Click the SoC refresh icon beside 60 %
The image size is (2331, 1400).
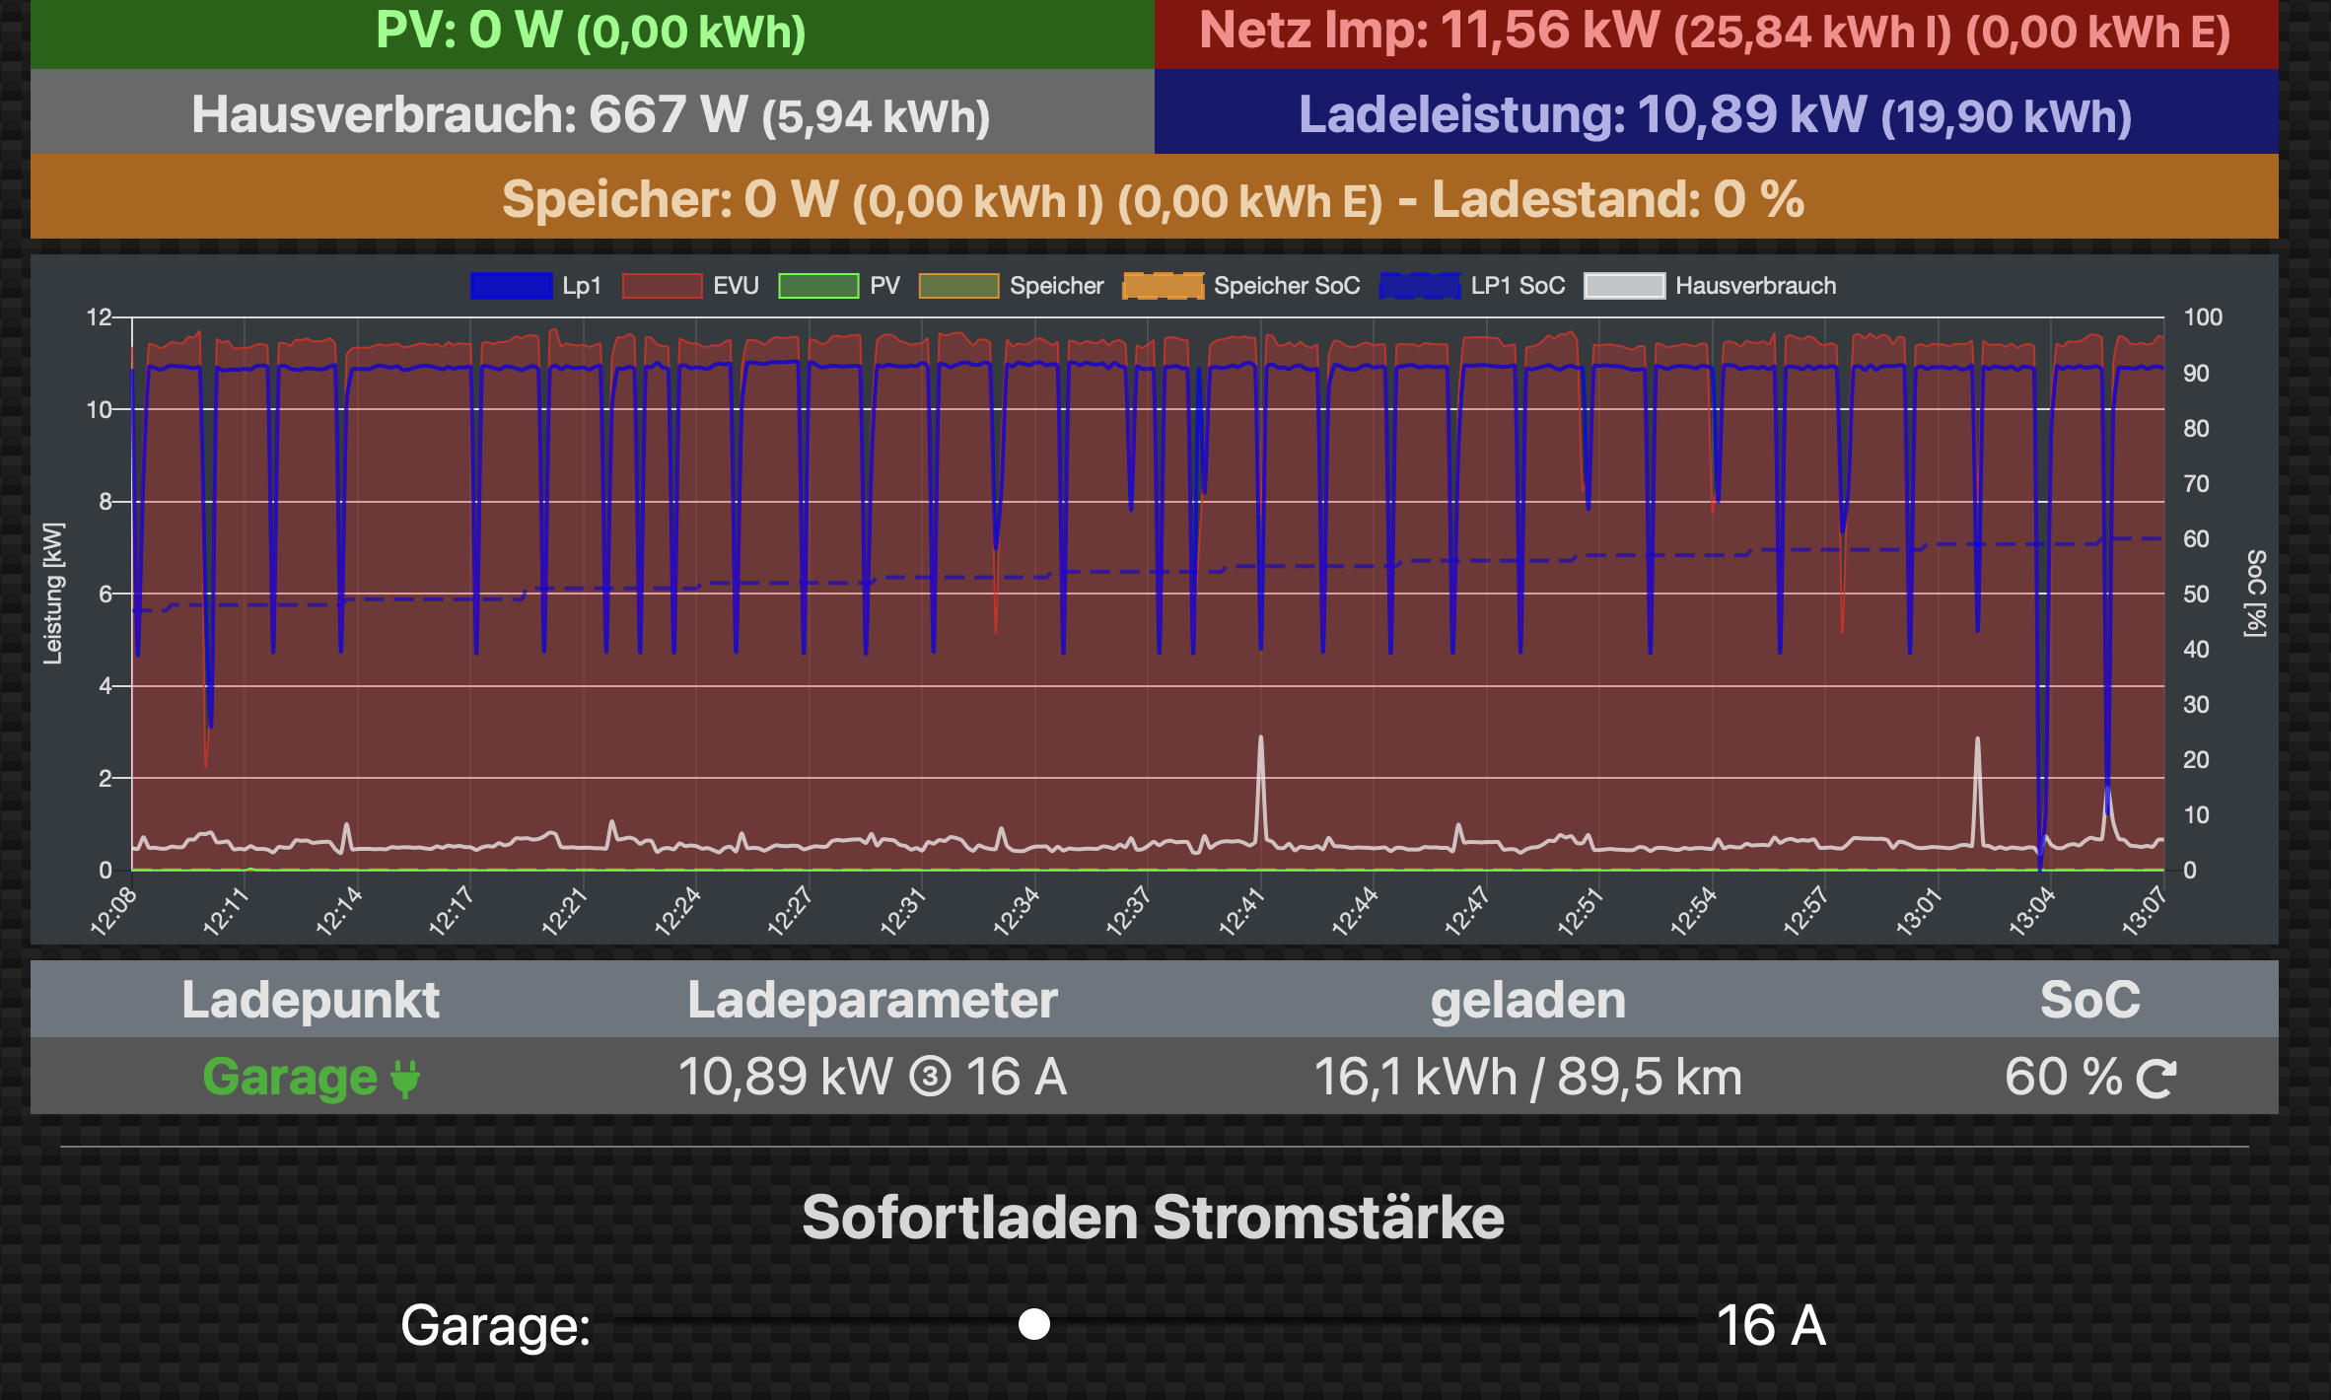point(2155,1079)
